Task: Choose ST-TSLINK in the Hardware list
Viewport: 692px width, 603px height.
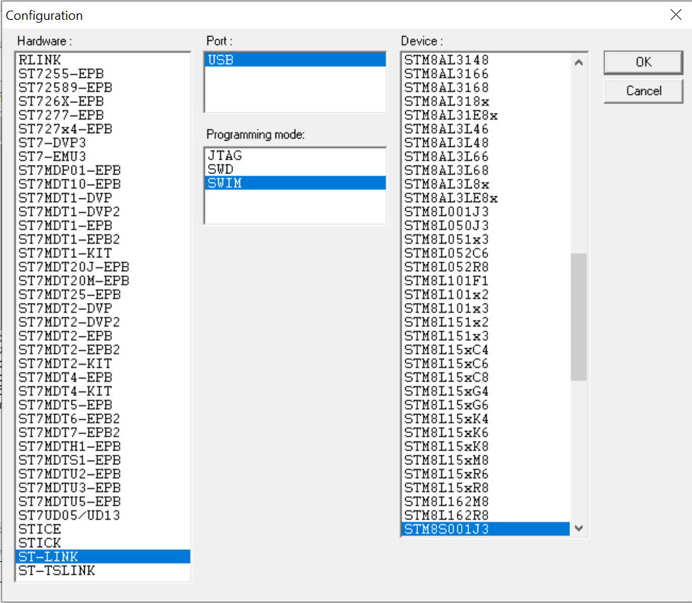Action: point(57,570)
